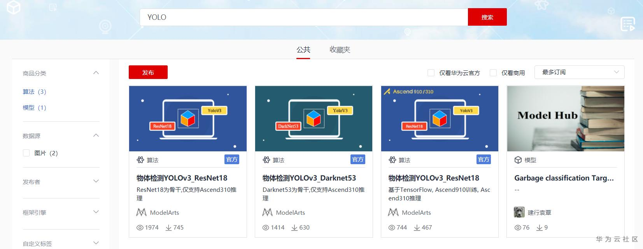Click the views eye icon beside 76
The width and height of the screenshot is (643, 249).
pyautogui.click(x=518, y=228)
